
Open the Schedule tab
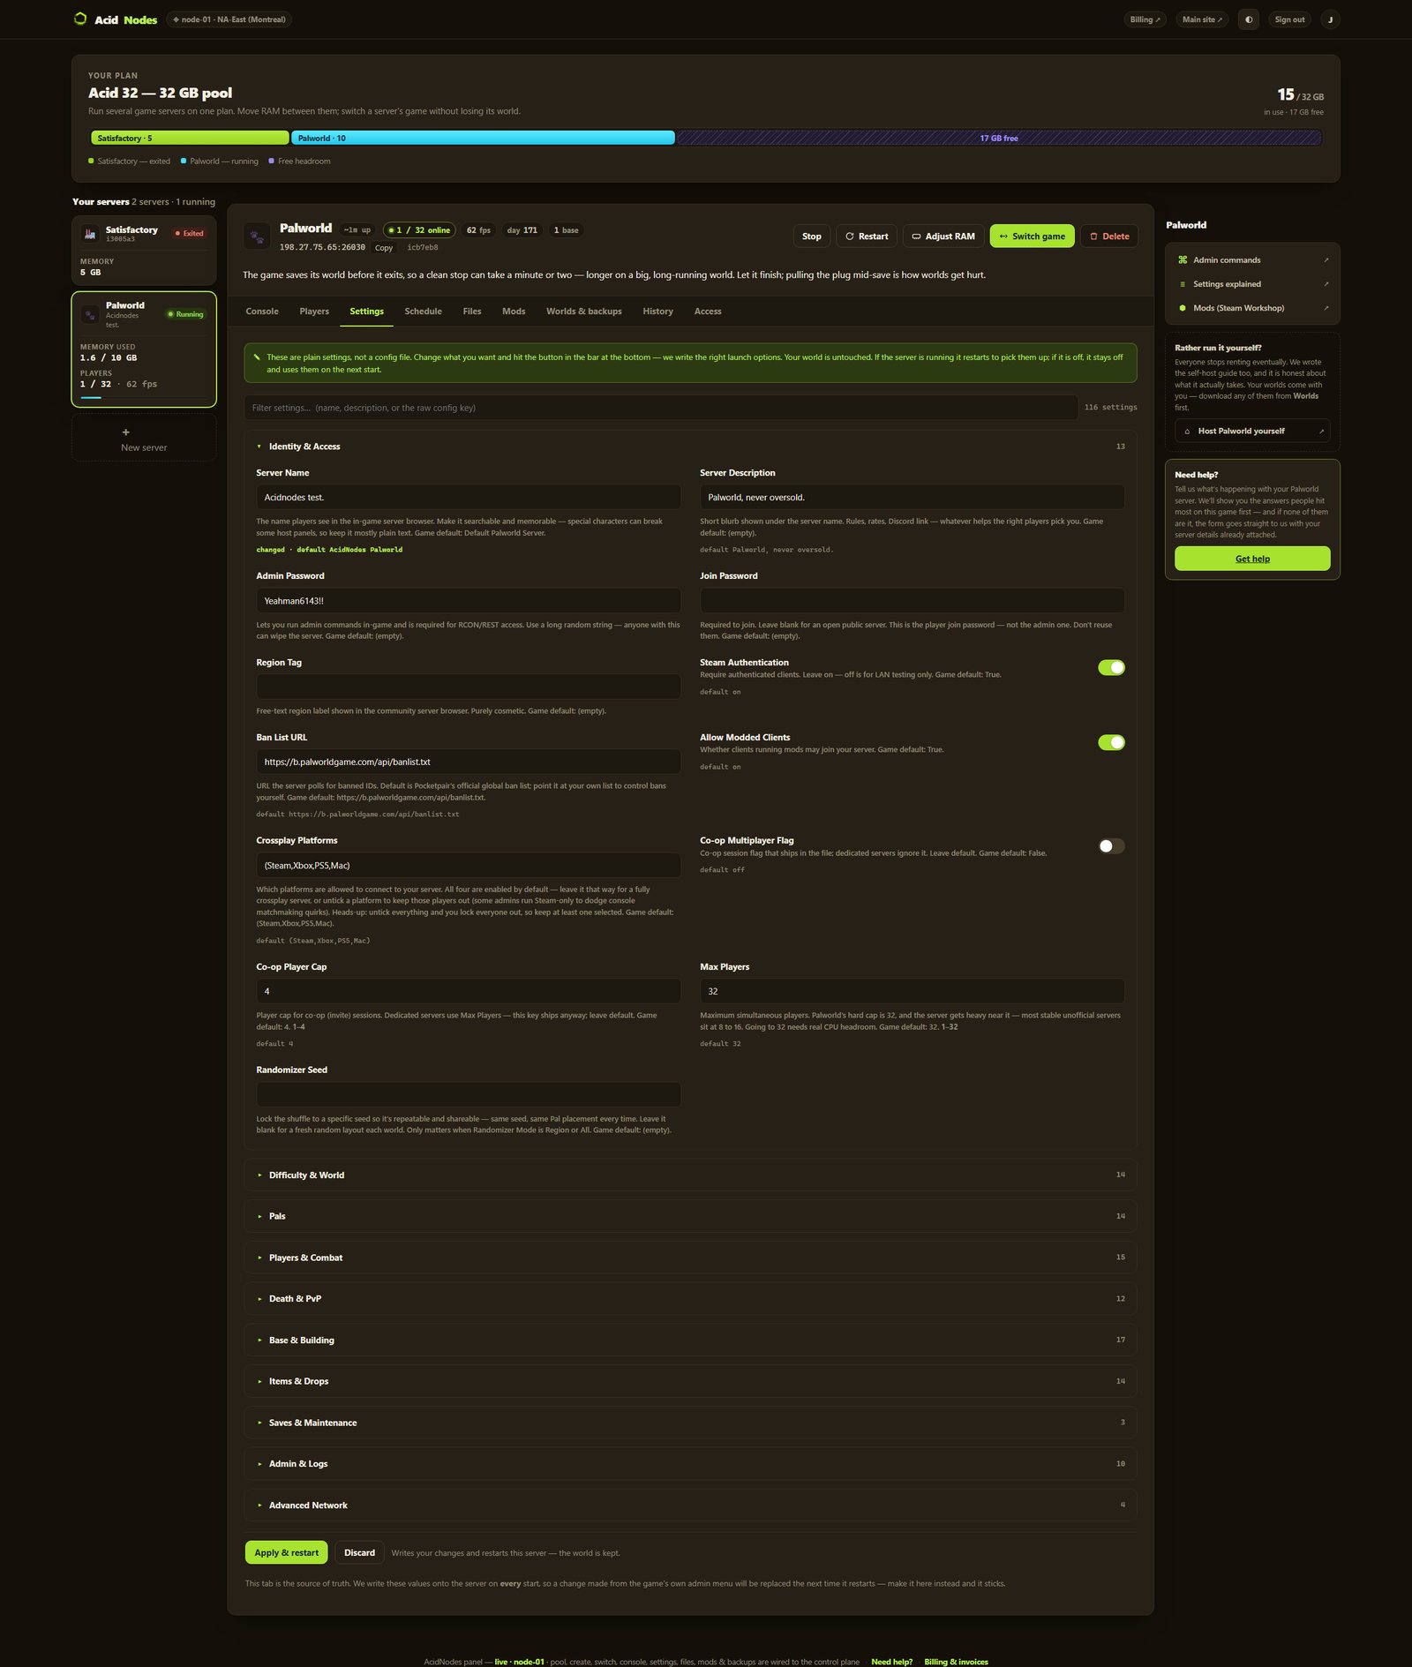coord(424,312)
